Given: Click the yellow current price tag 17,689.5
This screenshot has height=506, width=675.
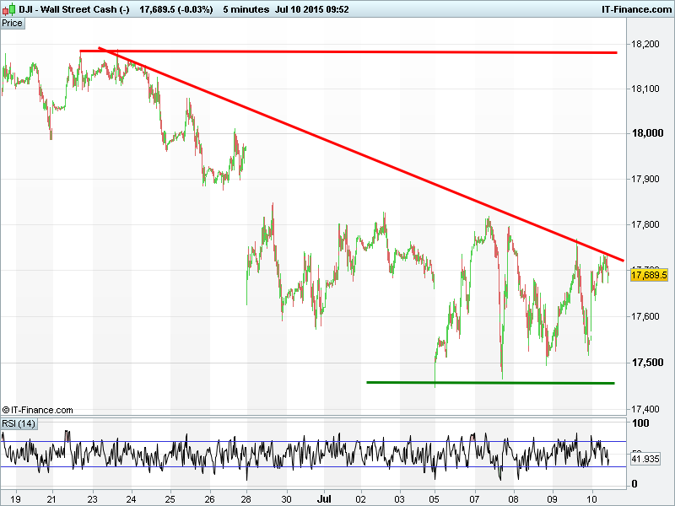Looking at the screenshot, I should point(649,275).
